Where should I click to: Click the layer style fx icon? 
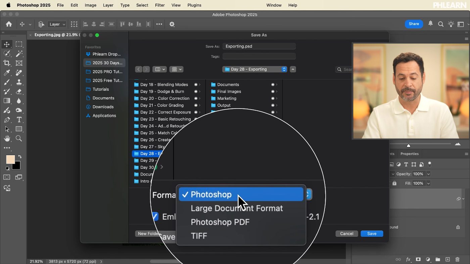(408, 259)
